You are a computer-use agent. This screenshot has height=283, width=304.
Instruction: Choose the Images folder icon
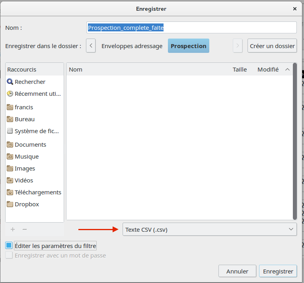(10, 169)
